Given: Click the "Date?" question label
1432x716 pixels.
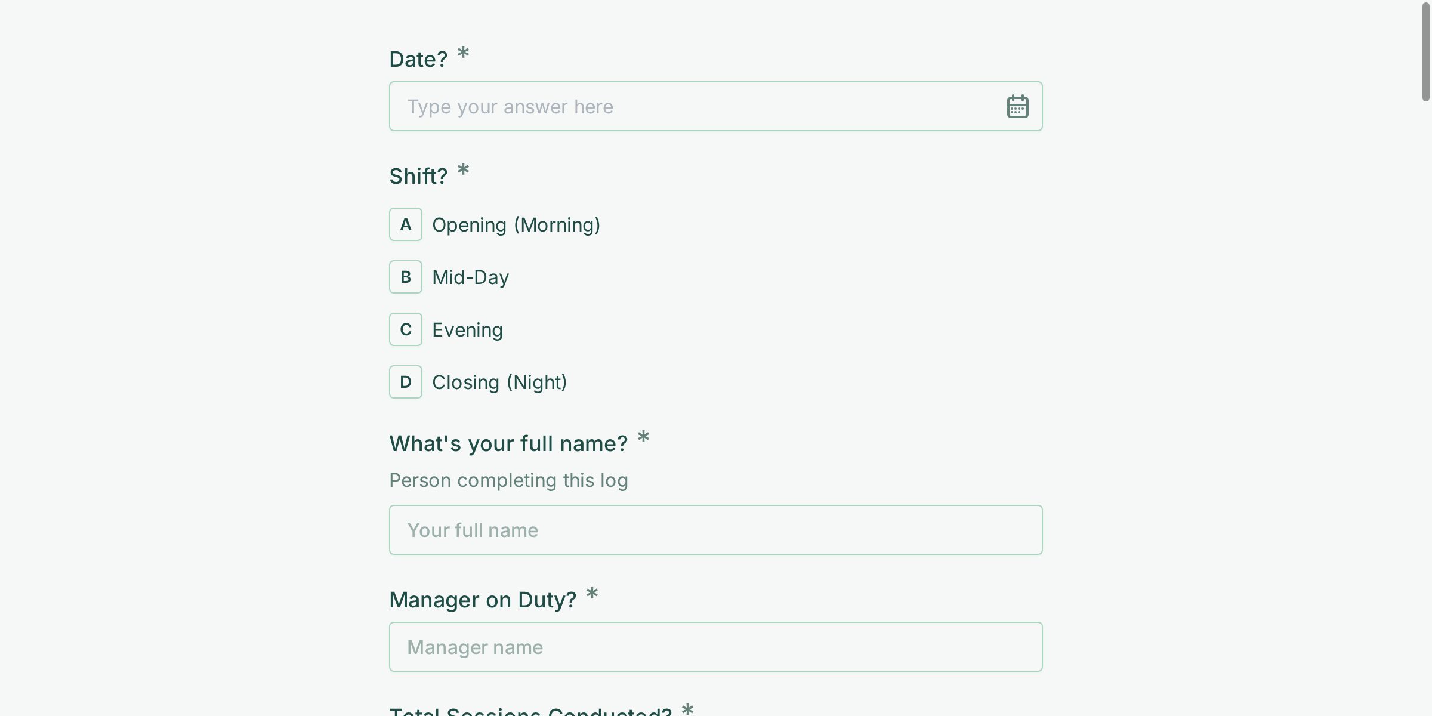Looking at the screenshot, I should point(418,59).
